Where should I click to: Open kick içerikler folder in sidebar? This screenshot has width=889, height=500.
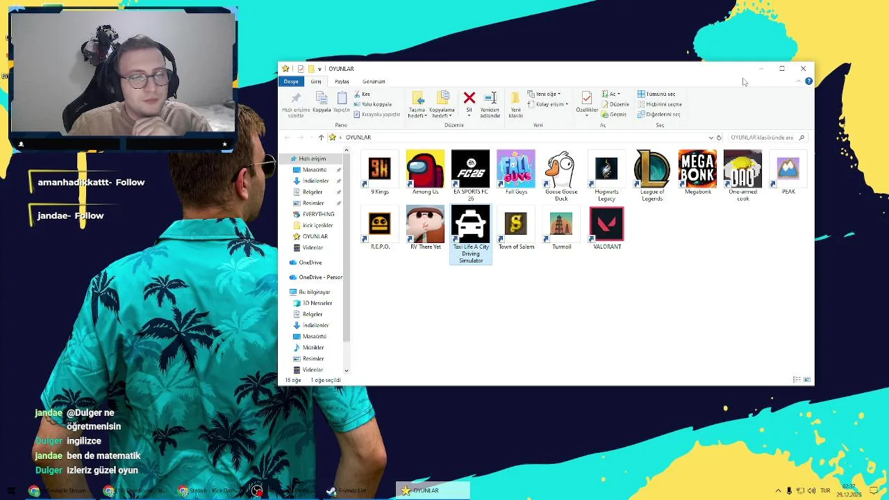313,225
